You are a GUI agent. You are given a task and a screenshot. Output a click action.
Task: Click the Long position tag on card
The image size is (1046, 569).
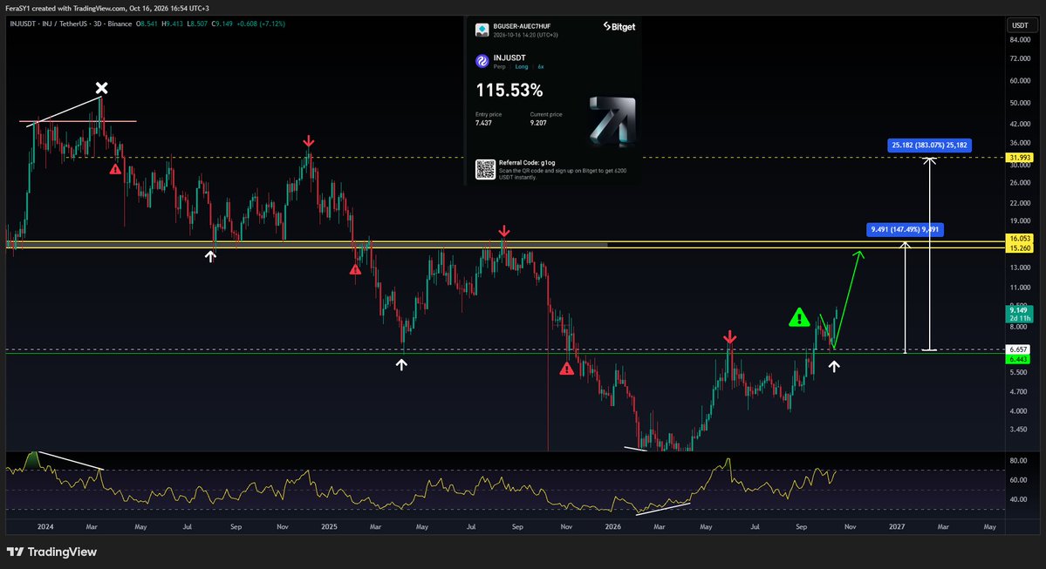[522, 66]
